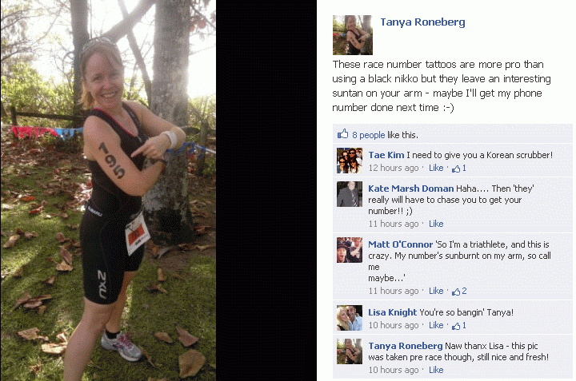Like Tanya Roneberg's reply comment
The width and height of the screenshot is (576, 381).
pos(436,370)
